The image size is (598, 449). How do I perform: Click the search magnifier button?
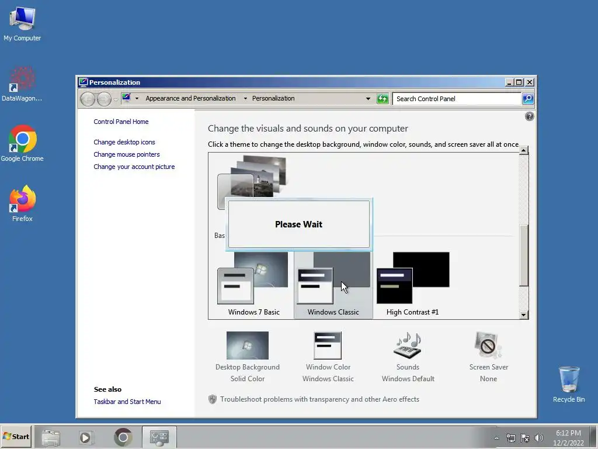coord(528,99)
